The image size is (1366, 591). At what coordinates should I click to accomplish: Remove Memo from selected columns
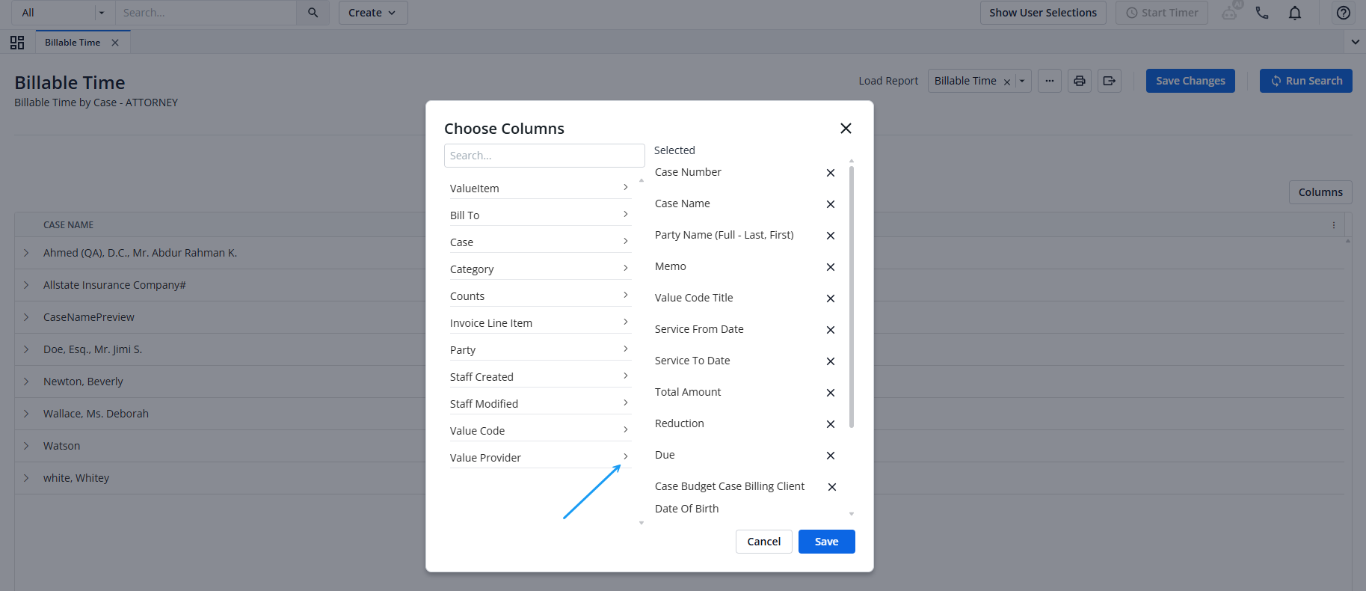(x=830, y=267)
